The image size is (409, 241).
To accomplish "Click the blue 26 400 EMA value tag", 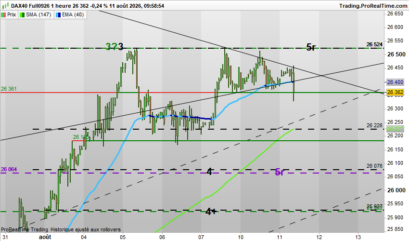I will click(x=395, y=82).
